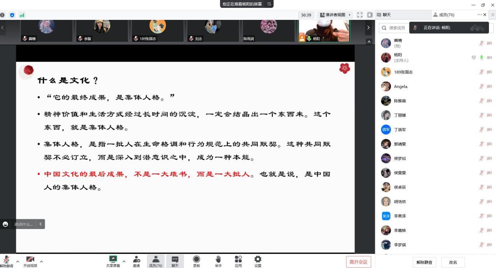Expand audio options arrow beside 解除静音

tap(18, 261)
